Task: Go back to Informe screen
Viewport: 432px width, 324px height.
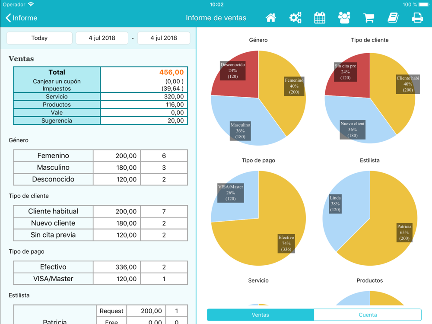Action: pyautogui.click(x=22, y=18)
